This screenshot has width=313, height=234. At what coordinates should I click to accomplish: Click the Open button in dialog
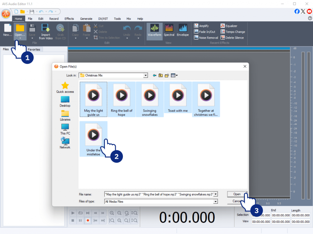[237, 194]
